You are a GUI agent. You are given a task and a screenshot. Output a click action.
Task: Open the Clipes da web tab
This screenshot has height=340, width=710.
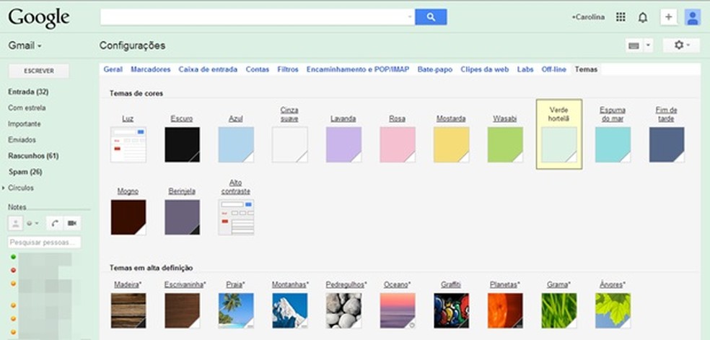(484, 69)
